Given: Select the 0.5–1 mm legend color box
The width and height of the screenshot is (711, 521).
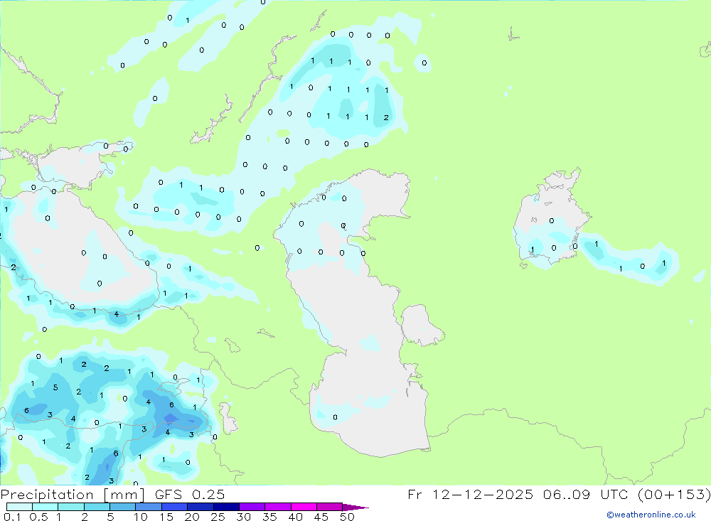Looking at the screenshot, I should click(x=46, y=507).
